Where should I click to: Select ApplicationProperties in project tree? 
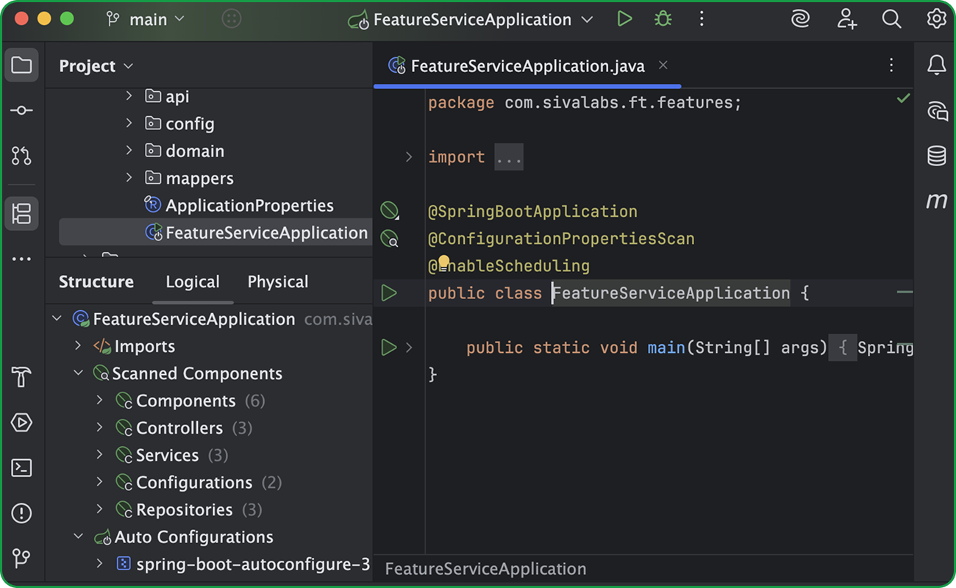tap(249, 205)
